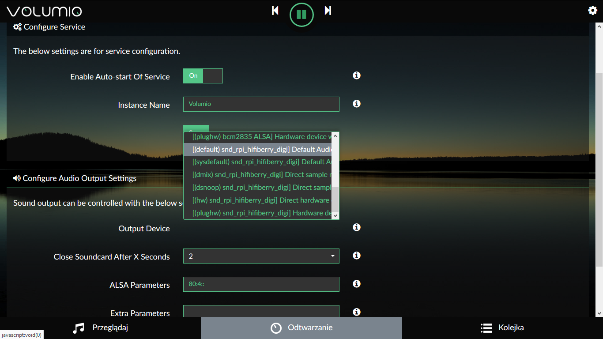This screenshot has width=603, height=339.
Task: Show info for Output Device
Action: point(357,227)
